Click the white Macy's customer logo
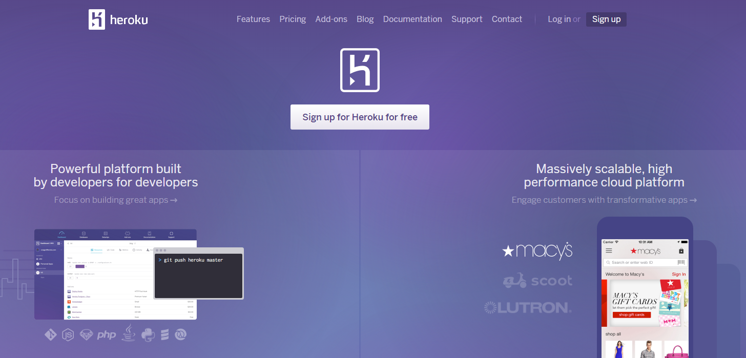The image size is (746, 358). 537,250
